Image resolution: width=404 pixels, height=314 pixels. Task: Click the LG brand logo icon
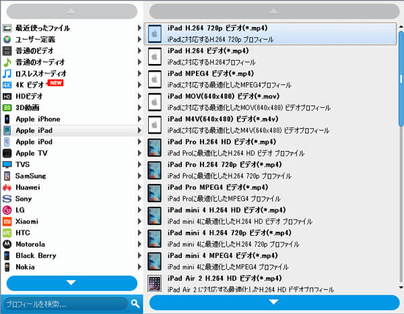pos(7,210)
